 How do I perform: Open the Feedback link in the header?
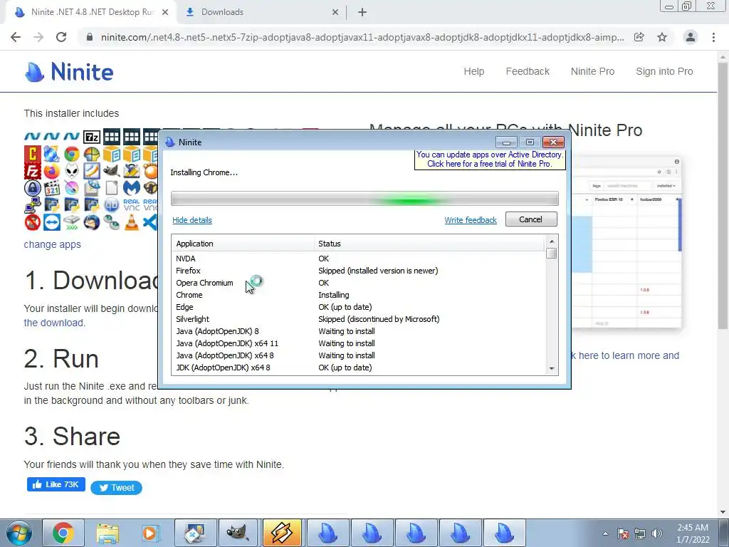click(528, 71)
